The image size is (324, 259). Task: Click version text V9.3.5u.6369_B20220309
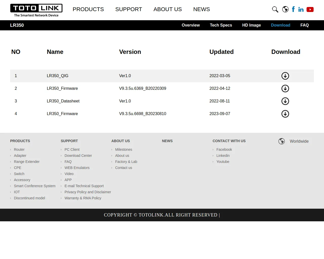tap(143, 89)
